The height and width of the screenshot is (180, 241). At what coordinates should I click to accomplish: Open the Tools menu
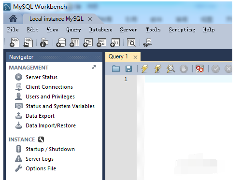tap(153, 30)
